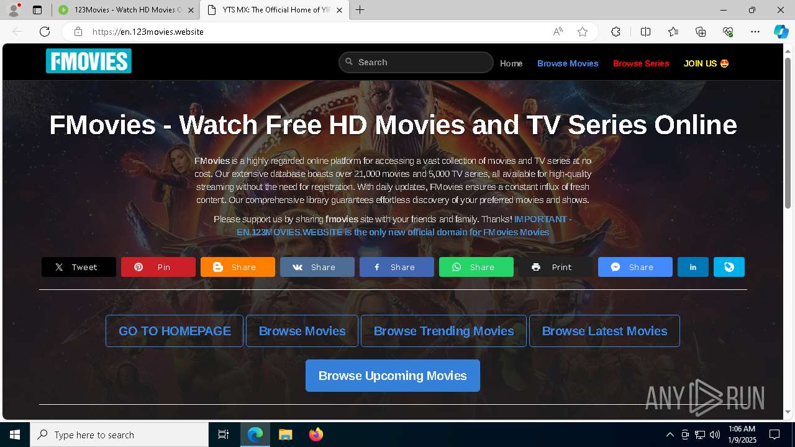Open Edge from the taskbar

[x=255, y=435]
